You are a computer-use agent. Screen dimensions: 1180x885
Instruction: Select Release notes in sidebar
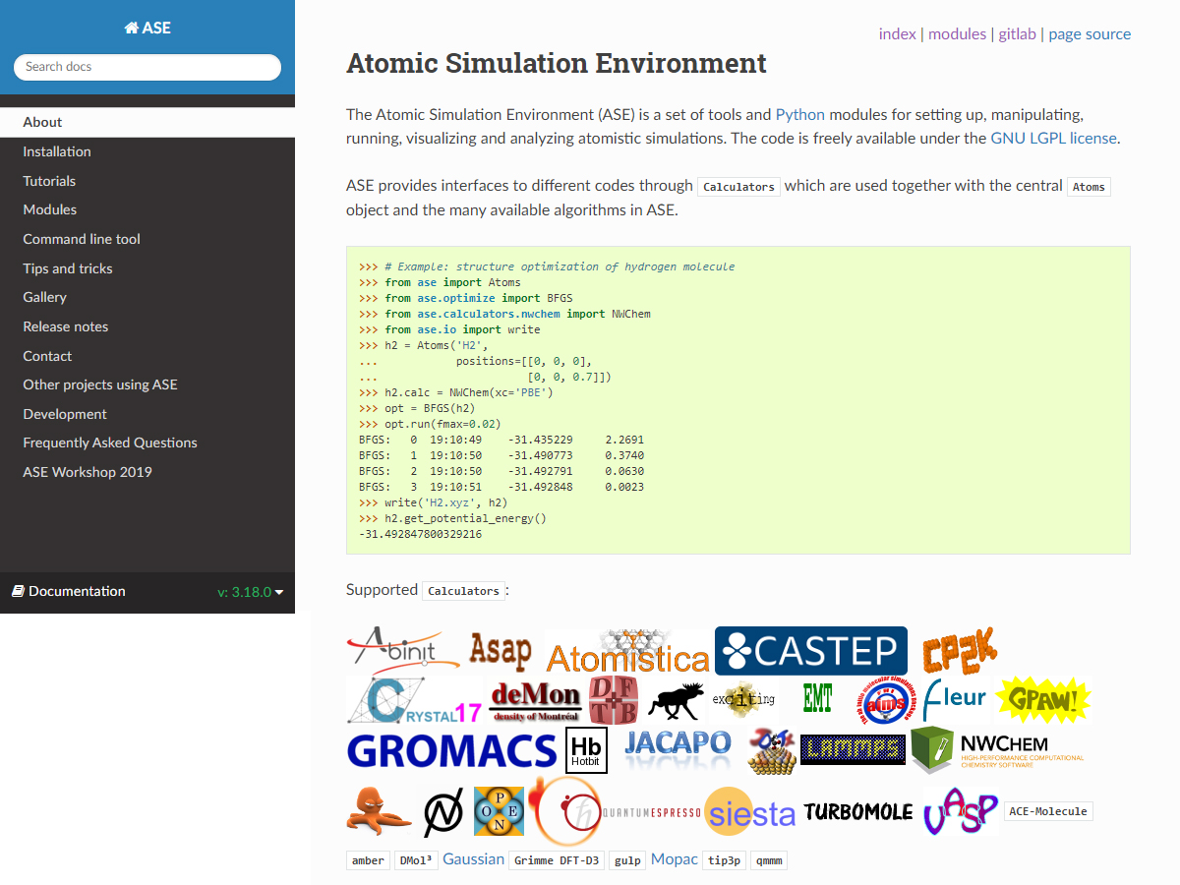point(66,326)
